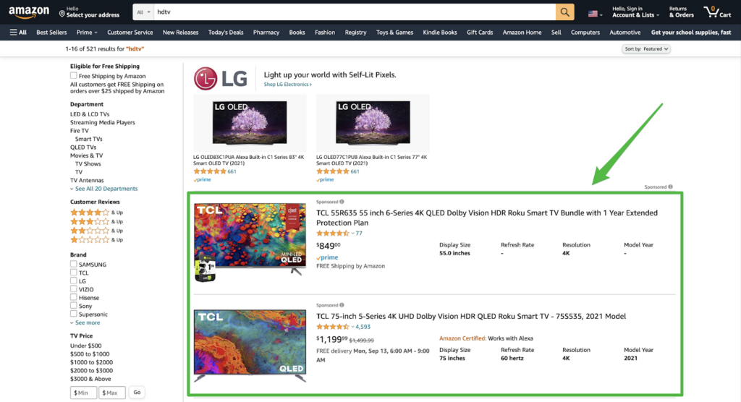Image resolution: width=741 pixels, height=402 pixels.
Task: Click the prime badge on TCL 55R635 listing
Action: (x=327, y=257)
